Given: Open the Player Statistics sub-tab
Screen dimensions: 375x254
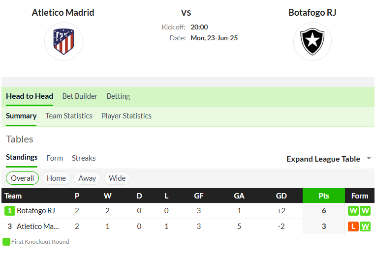Looking at the screenshot, I should coord(126,116).
